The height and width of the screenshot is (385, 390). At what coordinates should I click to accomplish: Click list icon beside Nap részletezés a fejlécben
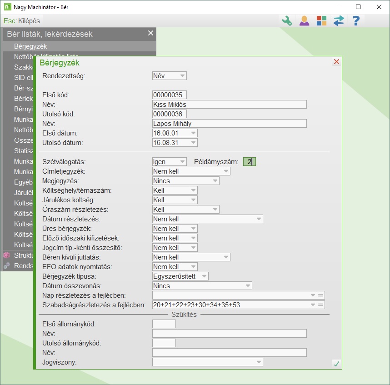click(x=320, y=295)
